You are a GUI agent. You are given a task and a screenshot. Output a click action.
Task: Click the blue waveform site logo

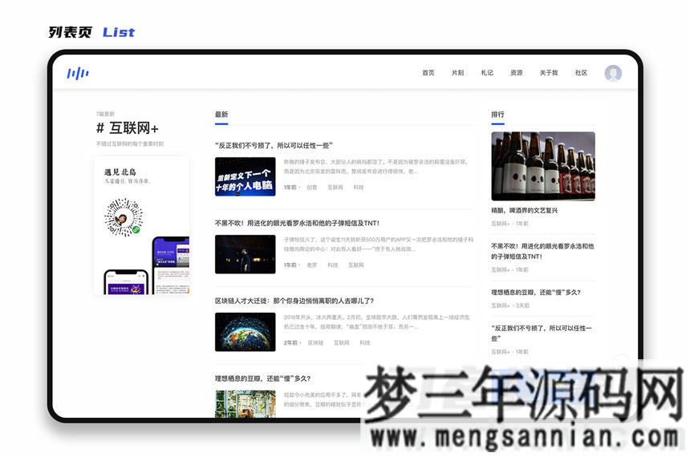78,73
